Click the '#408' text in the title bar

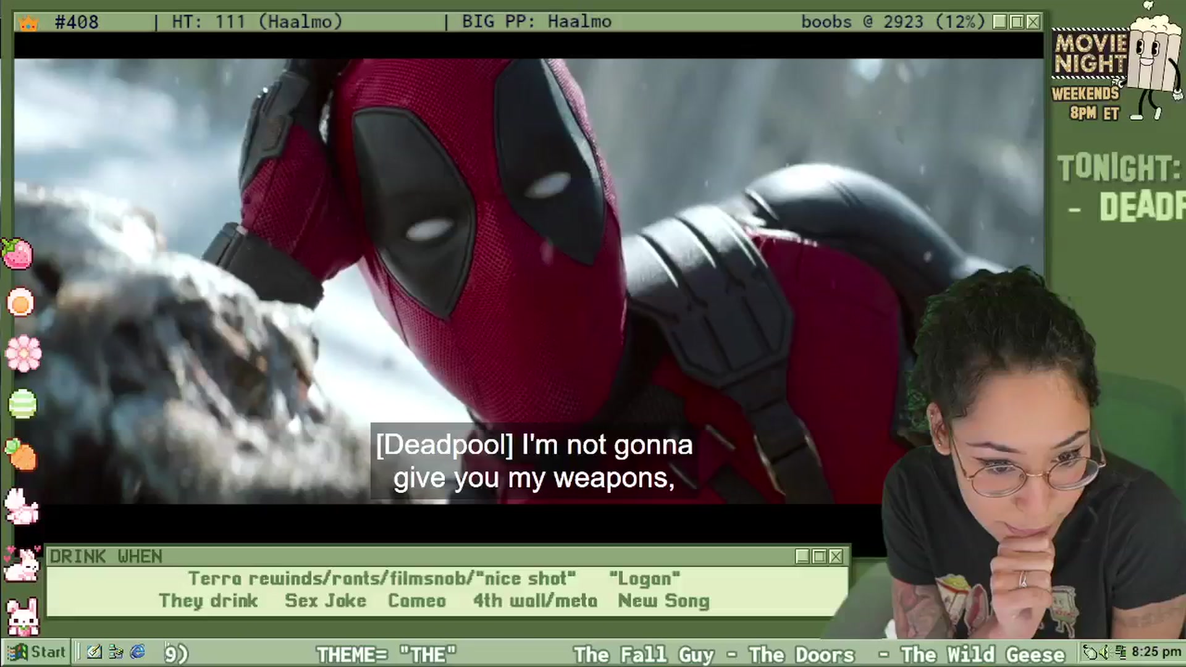[x=77, y=22]
